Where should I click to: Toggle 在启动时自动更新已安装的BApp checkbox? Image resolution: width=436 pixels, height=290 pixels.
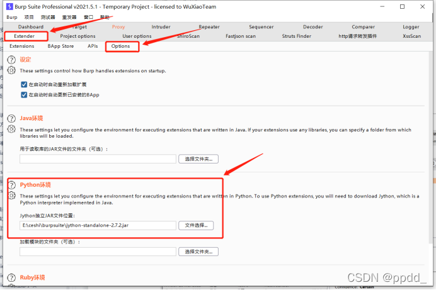coord(24,95)
